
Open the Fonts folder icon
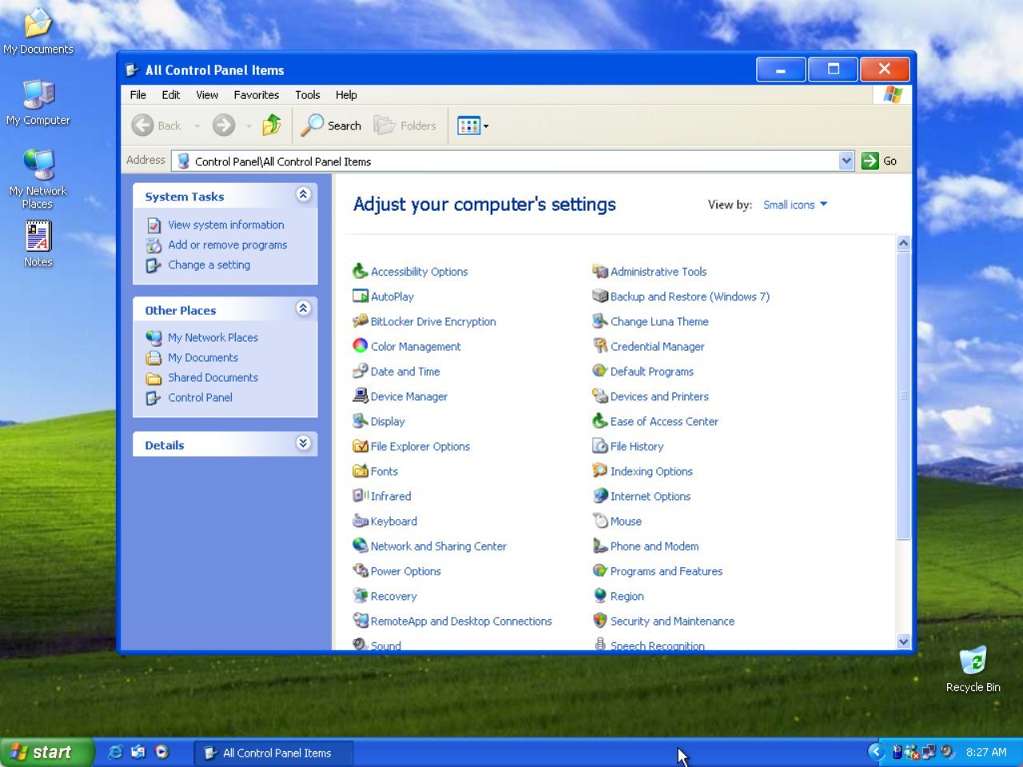360,471
